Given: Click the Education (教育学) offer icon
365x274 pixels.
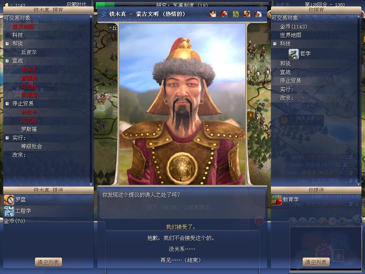Looking at the screenshot, I should tap(277, 200).
